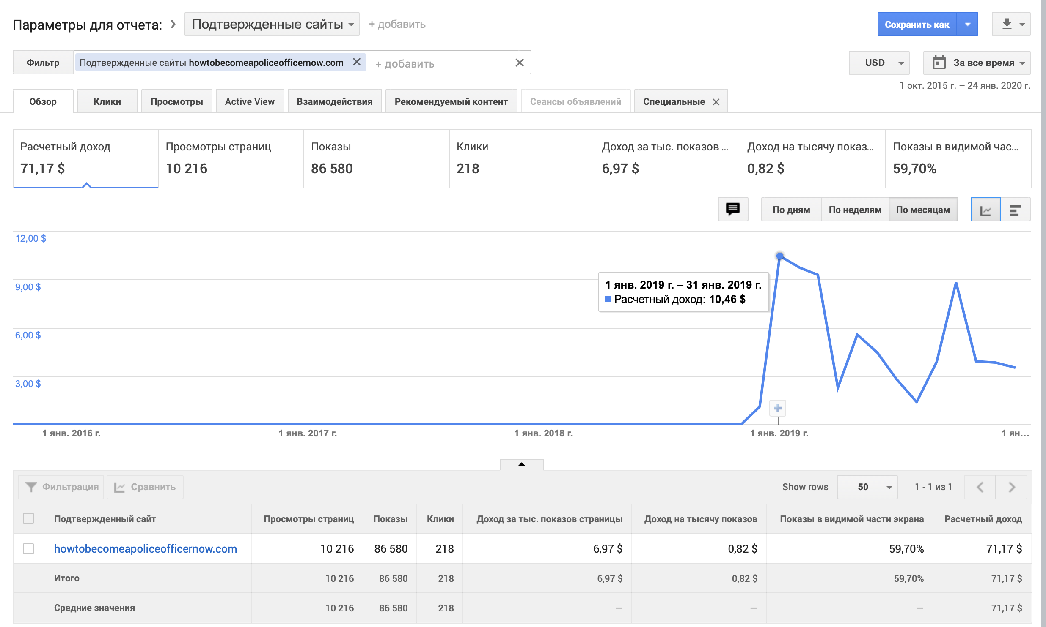Click the download report icon
This screenshot has width=1046, height=627.
[1007, 24]
